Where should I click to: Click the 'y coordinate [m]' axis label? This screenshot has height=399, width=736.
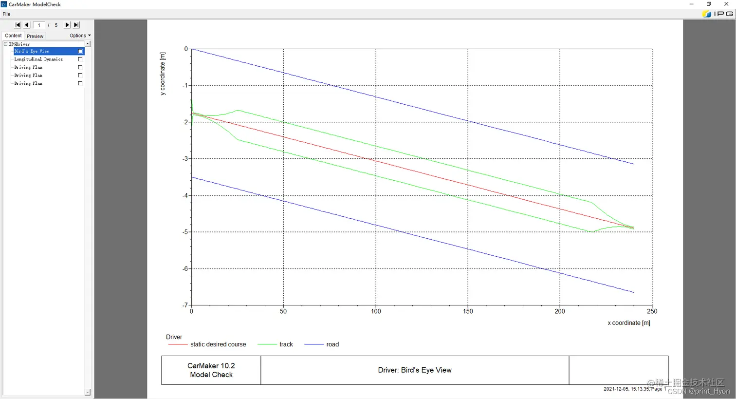click(x=163, y=74)
